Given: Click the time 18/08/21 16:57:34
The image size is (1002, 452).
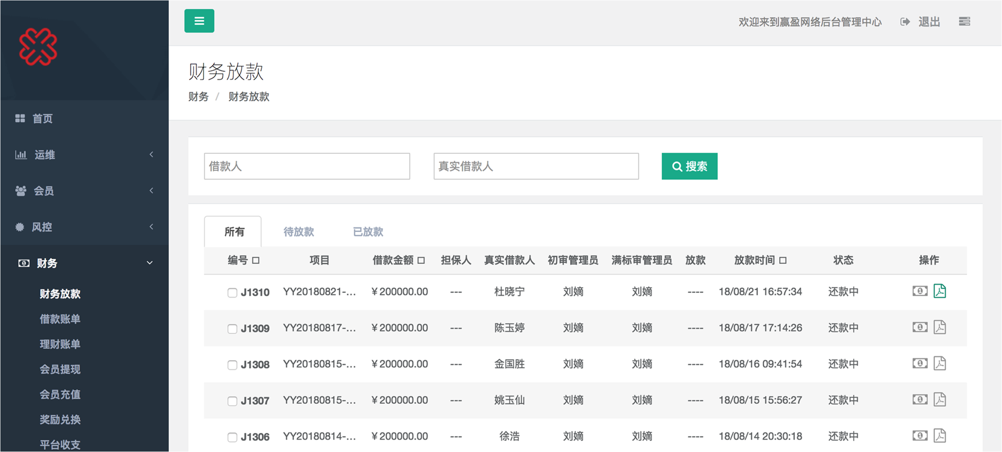Looking at the screenshot, I should (760, 292).
